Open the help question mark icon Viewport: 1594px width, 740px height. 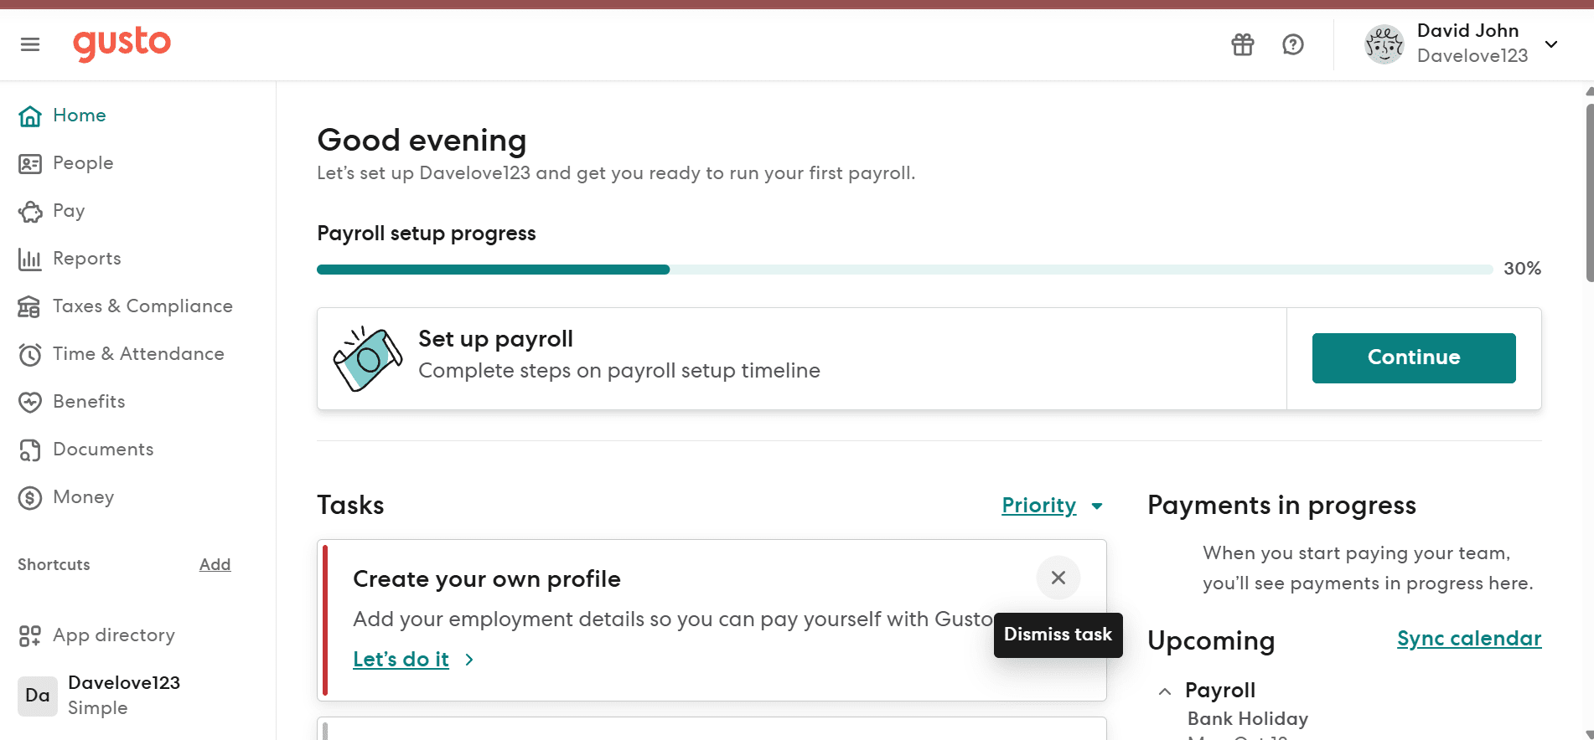point(1293,44)
